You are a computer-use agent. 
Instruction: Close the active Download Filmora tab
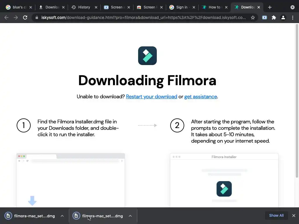[x=259, y=7]
